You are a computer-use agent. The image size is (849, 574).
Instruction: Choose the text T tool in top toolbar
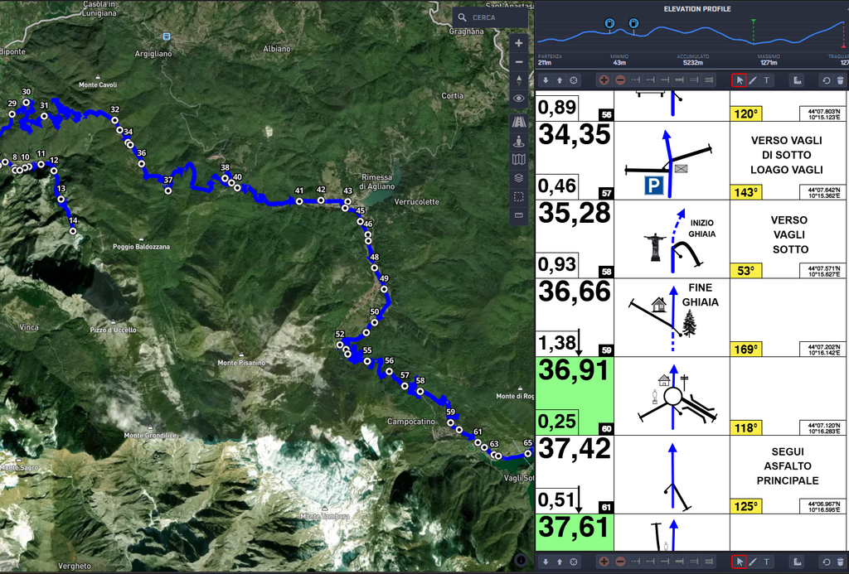pos(767,80)
